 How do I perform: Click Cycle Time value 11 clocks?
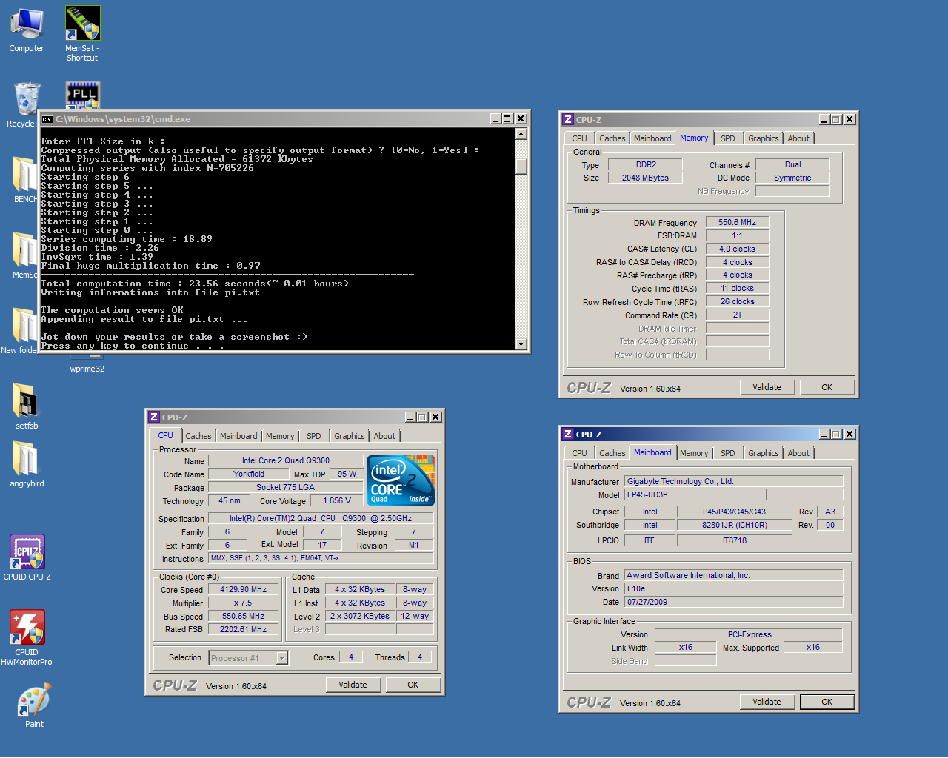point(738,288)
